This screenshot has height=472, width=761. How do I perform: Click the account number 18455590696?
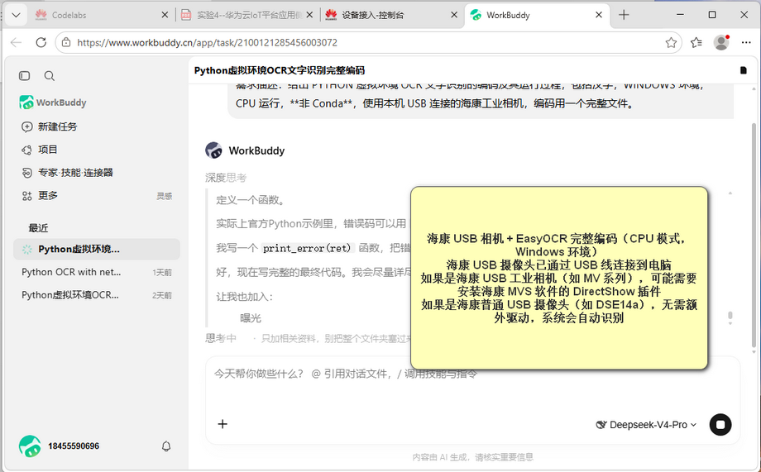coord(74,446)
